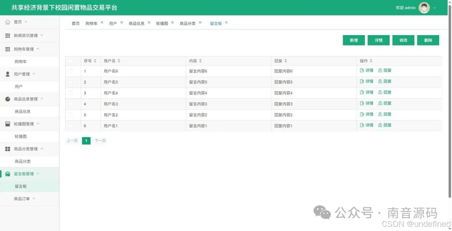452x231 pixels.
Task: Open the admin account dropdown arrow
Action: click(434, 8)
